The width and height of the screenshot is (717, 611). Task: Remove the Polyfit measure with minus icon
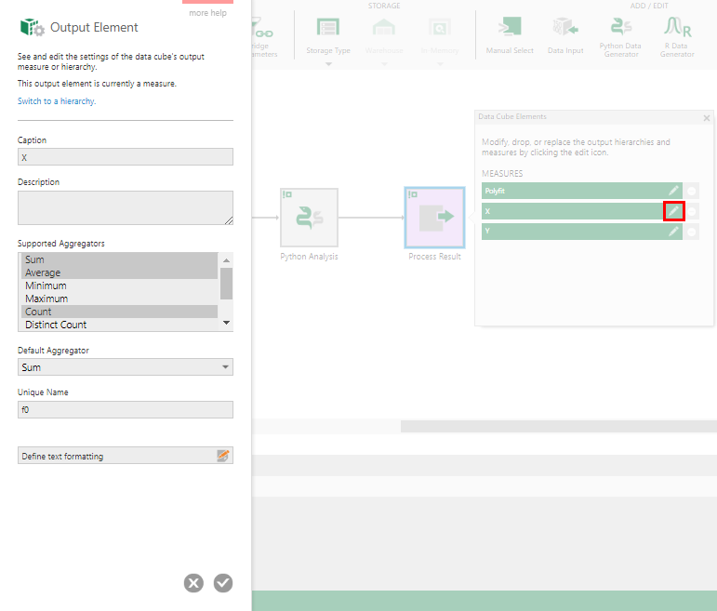click(x=692, y=191)
